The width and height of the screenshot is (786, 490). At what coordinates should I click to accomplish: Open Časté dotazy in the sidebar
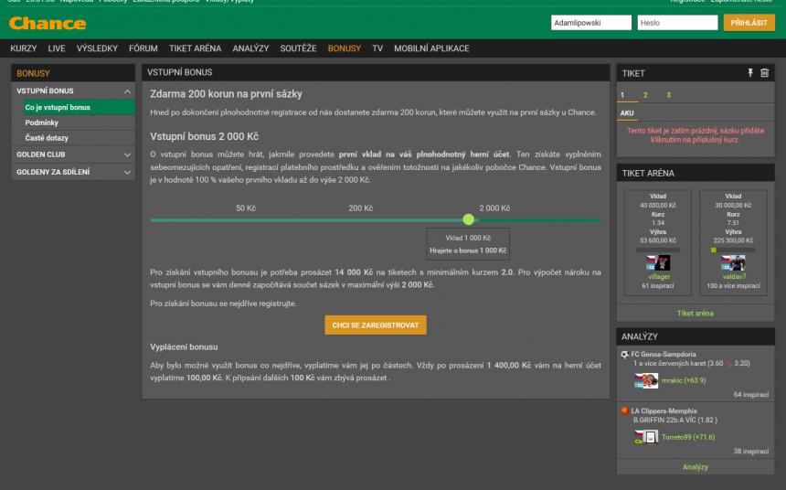(x=80, y=138)
